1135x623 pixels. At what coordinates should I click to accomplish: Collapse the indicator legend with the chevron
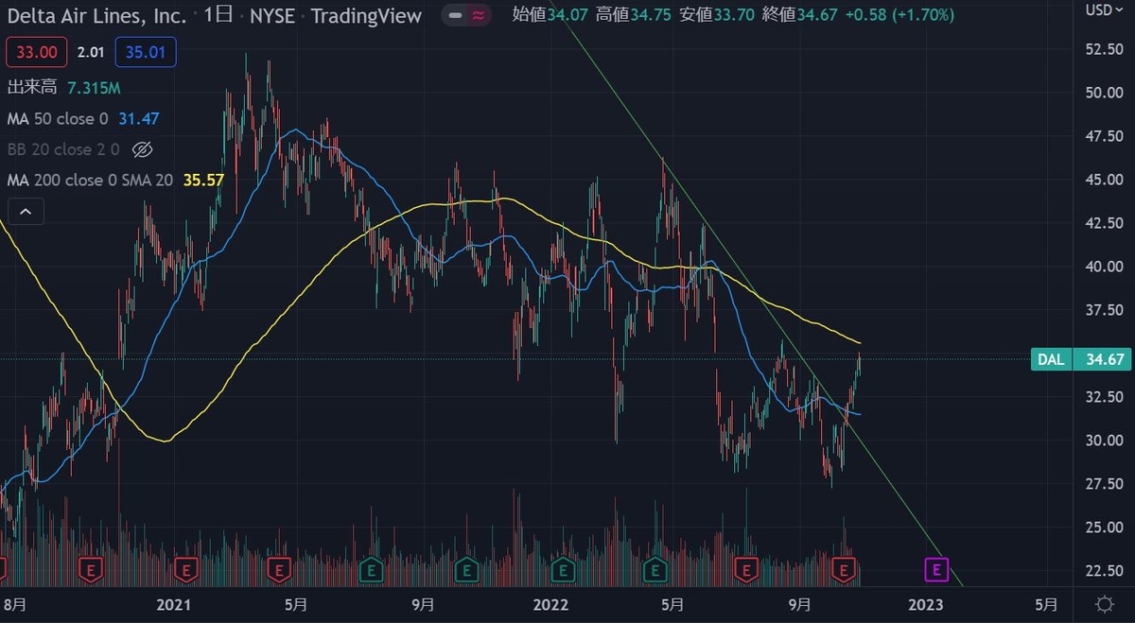coord(26,212)
